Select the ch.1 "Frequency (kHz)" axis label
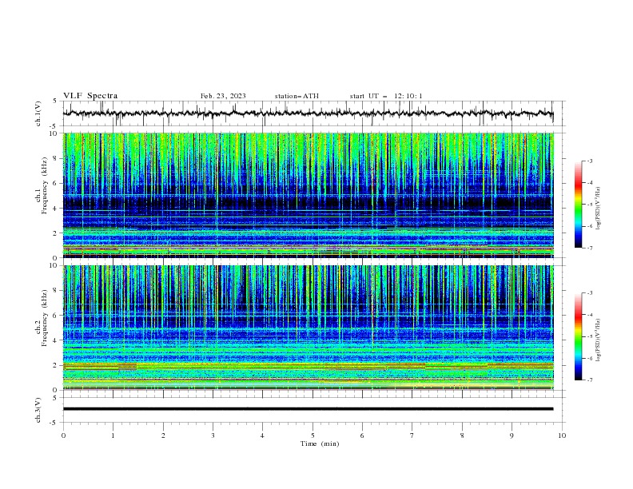This screenshot has height=489, width=633. [44, 184]
